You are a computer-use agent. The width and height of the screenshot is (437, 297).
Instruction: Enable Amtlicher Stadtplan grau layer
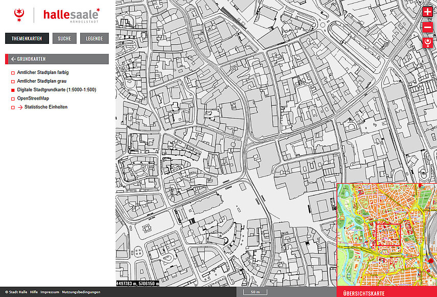tap(13, 82)
